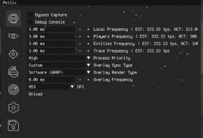
Task: Click the Unload button
Action: click(36, 94)
